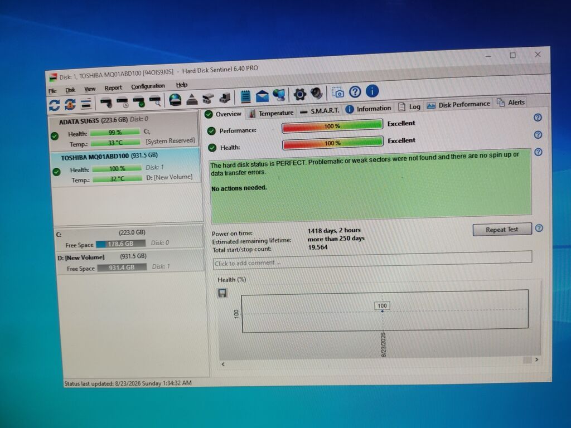Click the 100 data point on health graph

tap(382, 311)
